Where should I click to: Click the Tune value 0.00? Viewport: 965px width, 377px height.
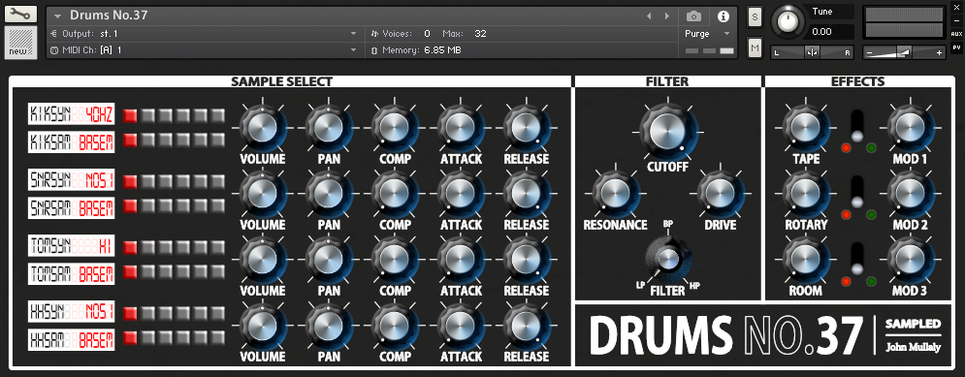click(821, 31)
